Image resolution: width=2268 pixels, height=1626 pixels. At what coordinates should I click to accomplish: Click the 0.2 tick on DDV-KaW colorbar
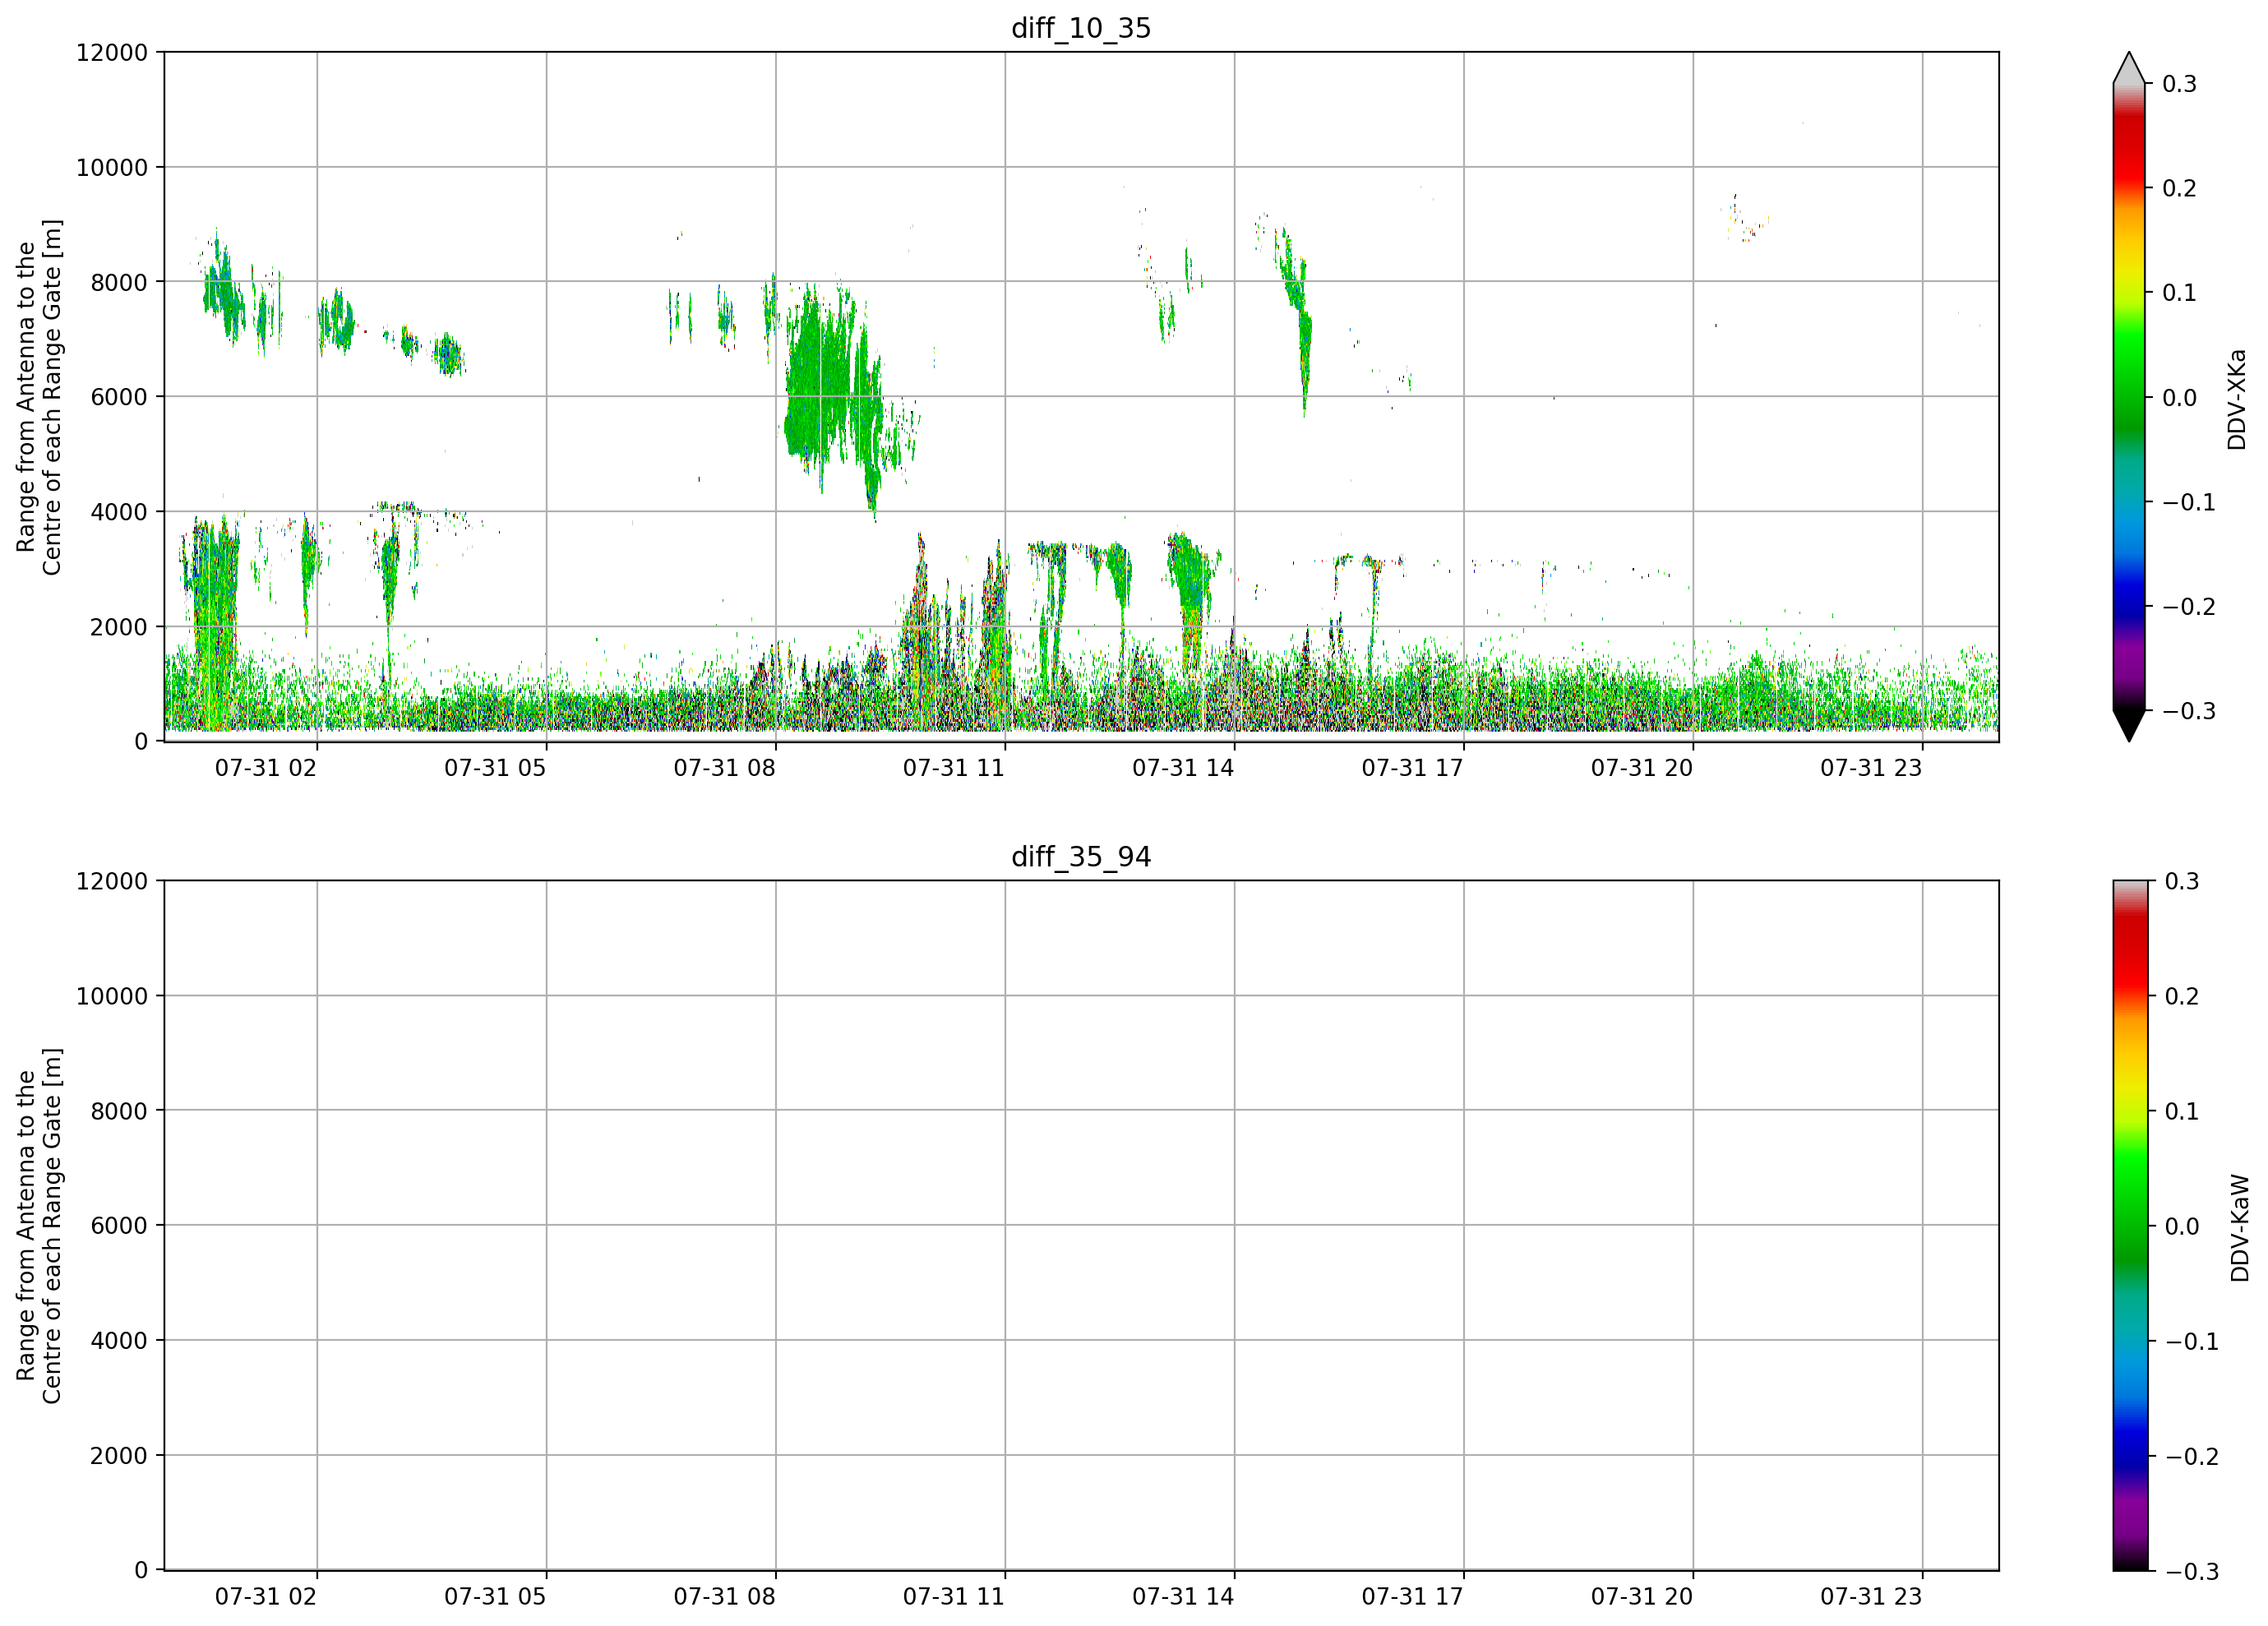point(2182,997)
